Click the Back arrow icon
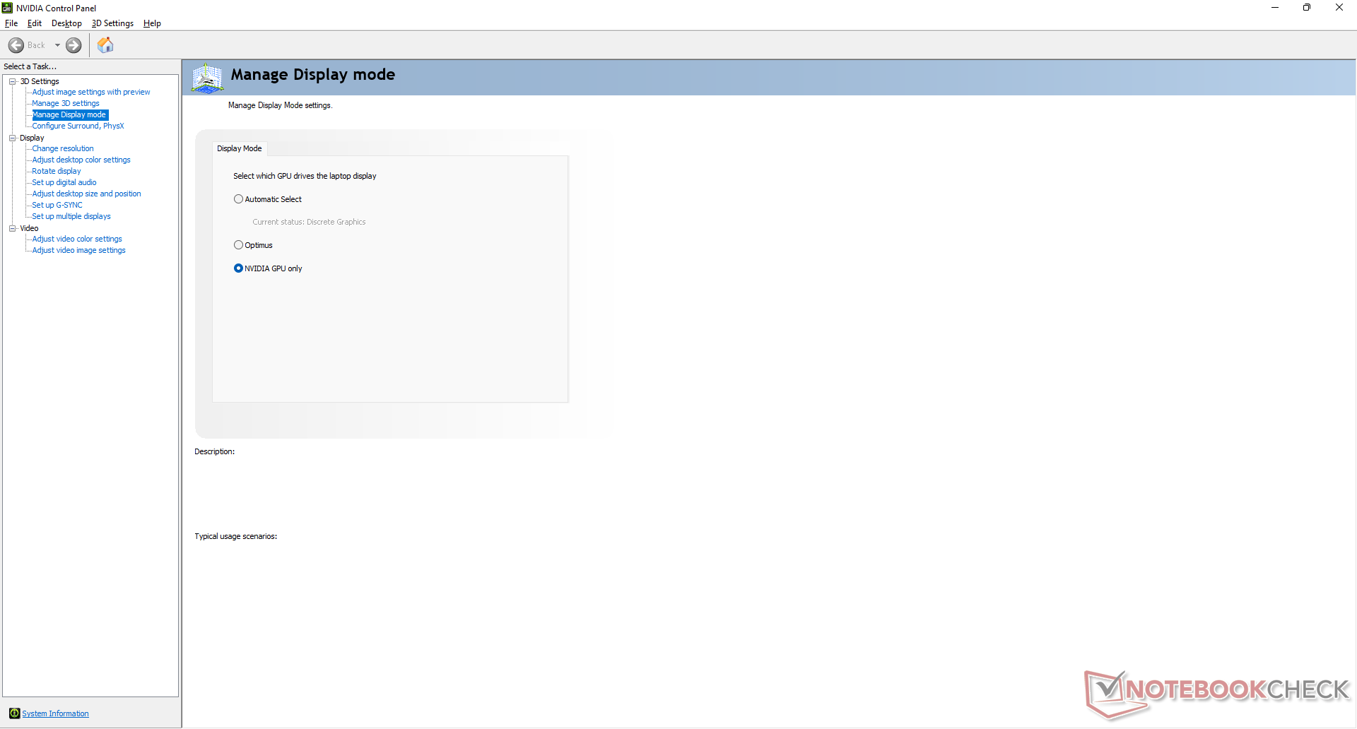Screen dimensions: 1357x729 [x=16, y=45]
